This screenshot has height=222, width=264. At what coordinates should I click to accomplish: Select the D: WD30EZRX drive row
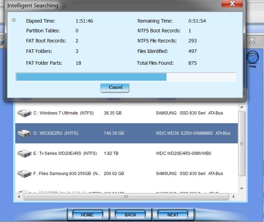click(126, 133)
